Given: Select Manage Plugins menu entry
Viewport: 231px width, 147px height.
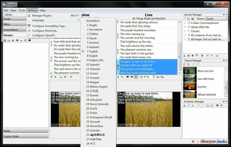Looking at the screenshot, I should 54,16.
